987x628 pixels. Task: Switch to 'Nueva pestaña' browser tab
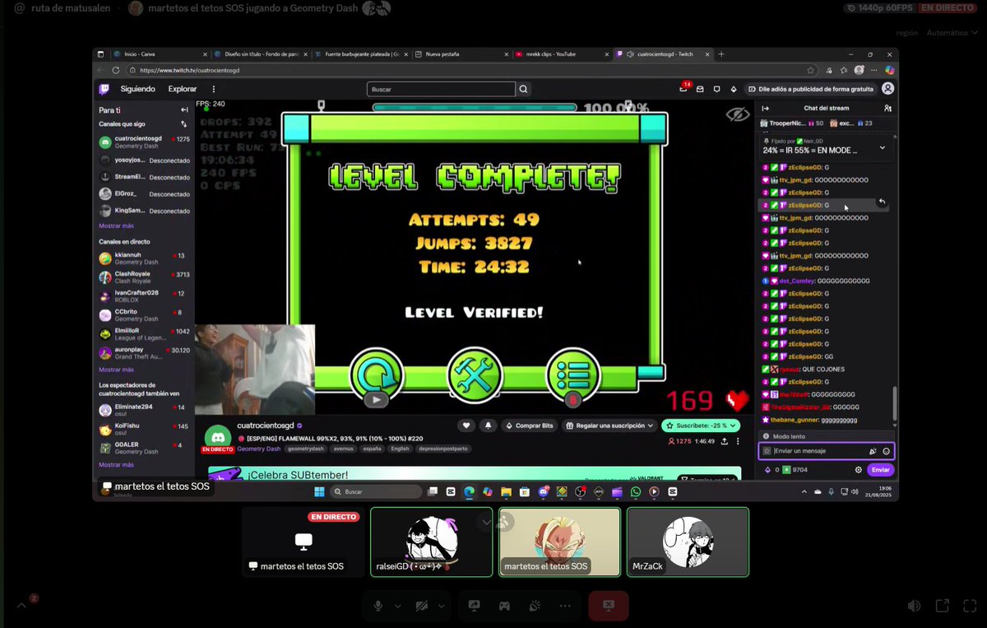[459, 54]
